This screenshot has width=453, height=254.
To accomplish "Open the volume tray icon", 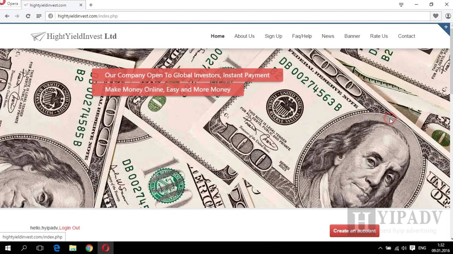I will point(404,248).
